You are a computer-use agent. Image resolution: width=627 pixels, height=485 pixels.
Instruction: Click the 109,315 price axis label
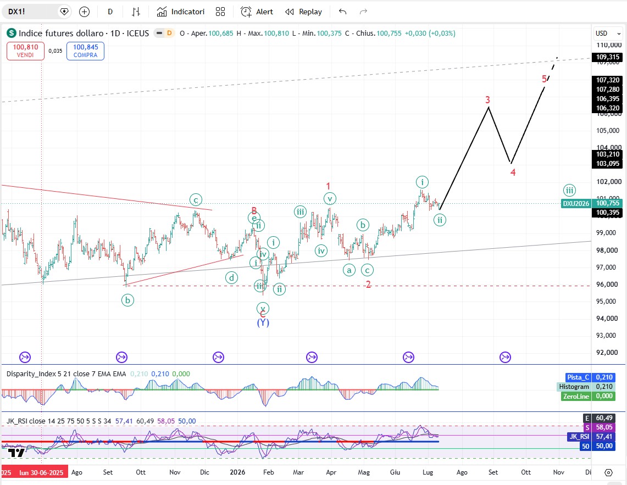pos(607,57)
